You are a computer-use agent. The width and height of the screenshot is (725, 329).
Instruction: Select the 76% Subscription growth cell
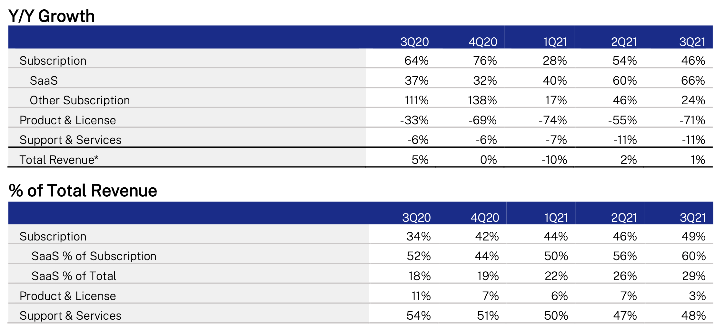[485, 61]
